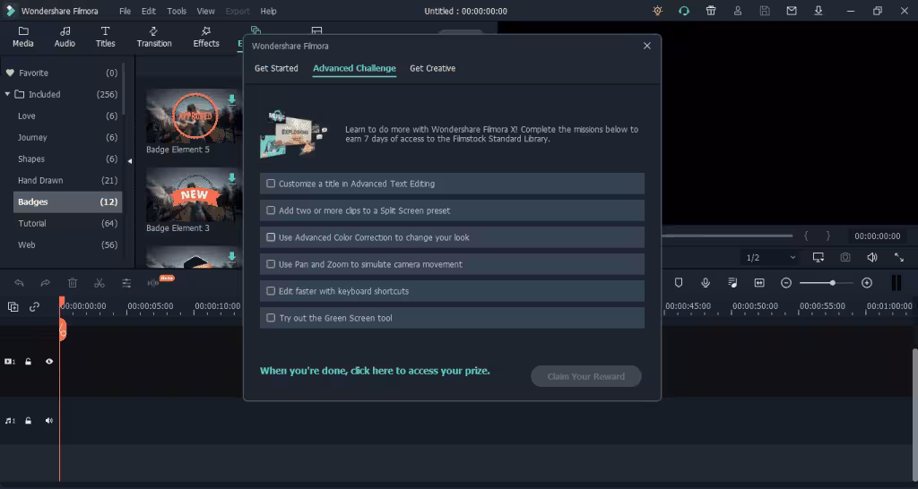The height and width of the screenshot is (489, 918).
Task: Click the zoom out minus icon
Action: (786, 283)
